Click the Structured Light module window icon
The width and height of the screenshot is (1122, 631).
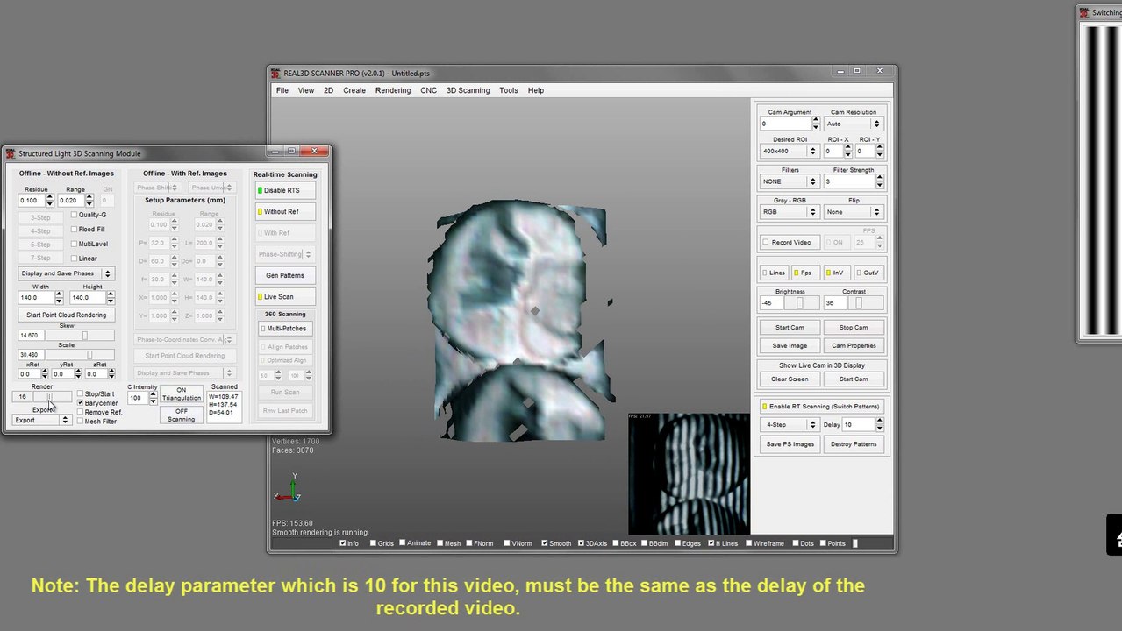click(11, 153)
